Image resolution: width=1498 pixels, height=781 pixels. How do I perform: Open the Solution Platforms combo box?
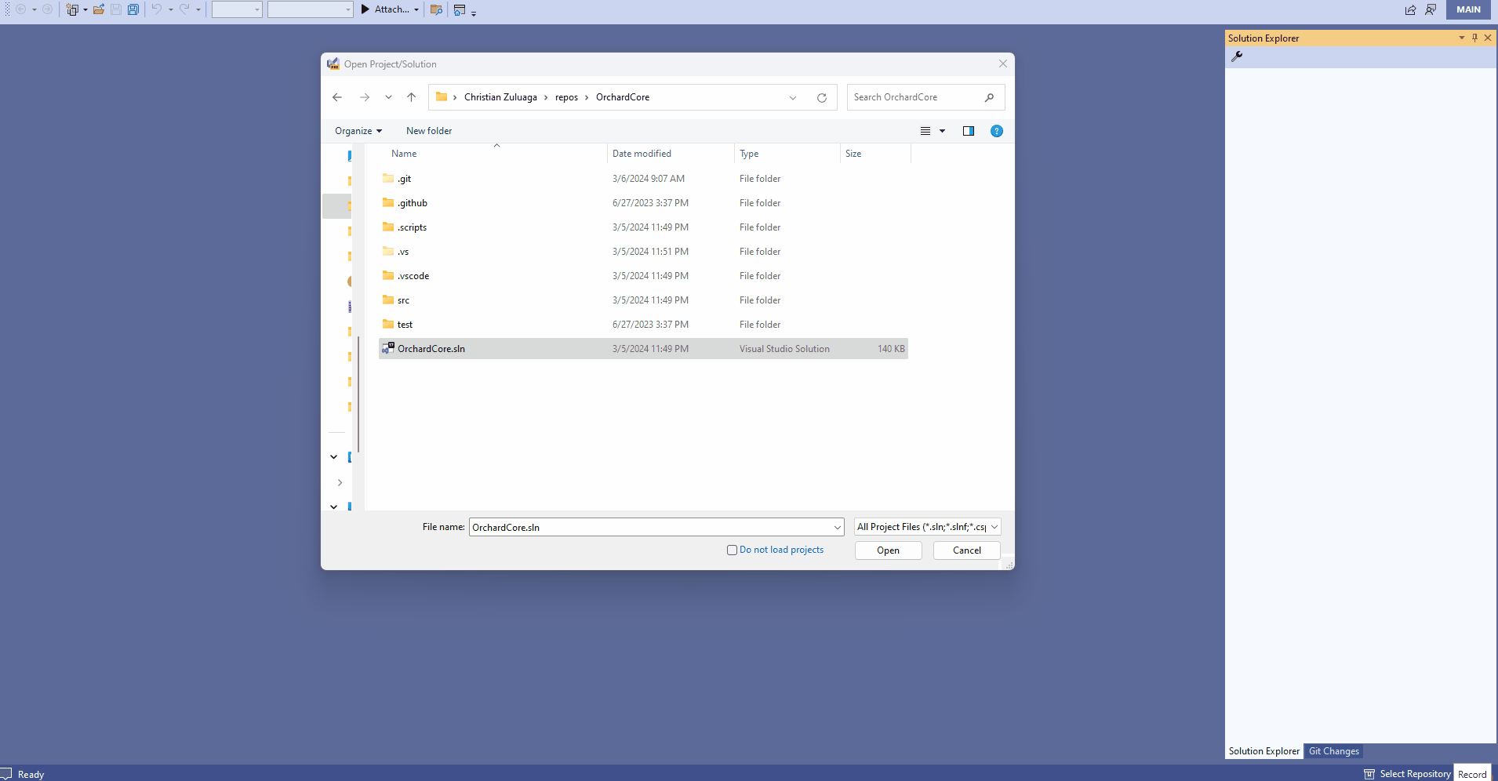click(311, 9)
